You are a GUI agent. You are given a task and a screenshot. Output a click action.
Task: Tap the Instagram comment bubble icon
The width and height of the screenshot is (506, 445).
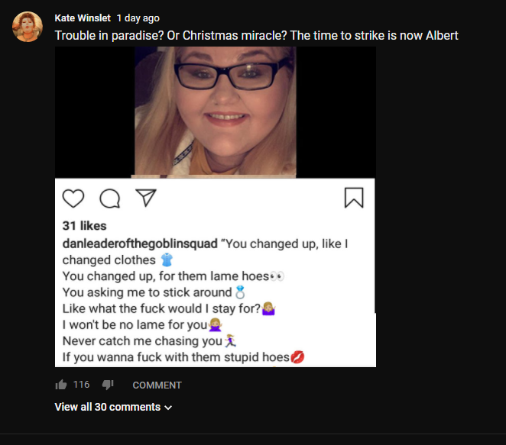(x=110, y=198)
